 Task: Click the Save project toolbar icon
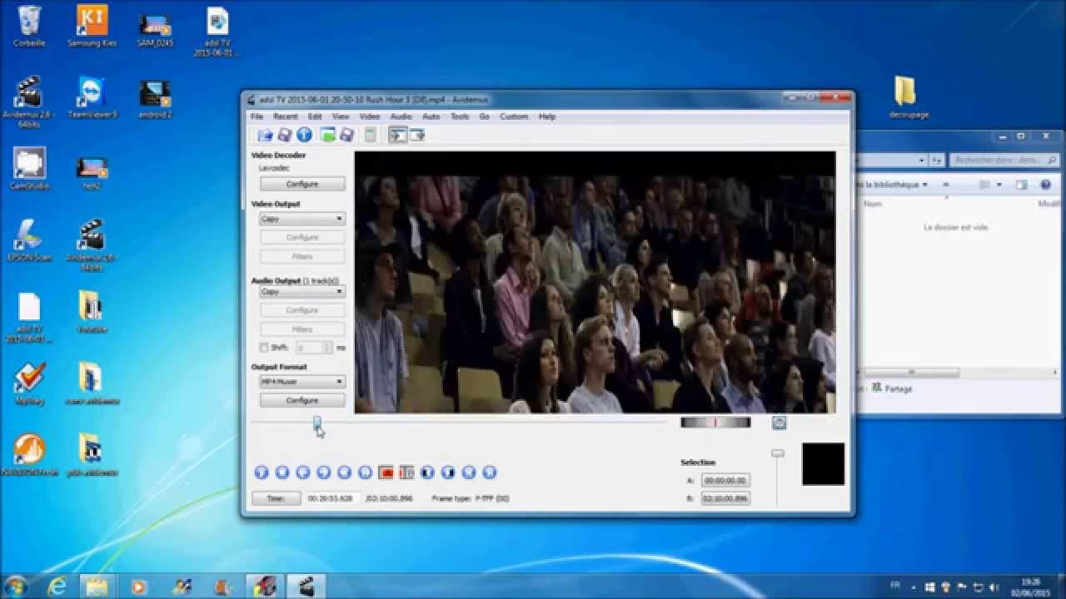pos(347,135)
